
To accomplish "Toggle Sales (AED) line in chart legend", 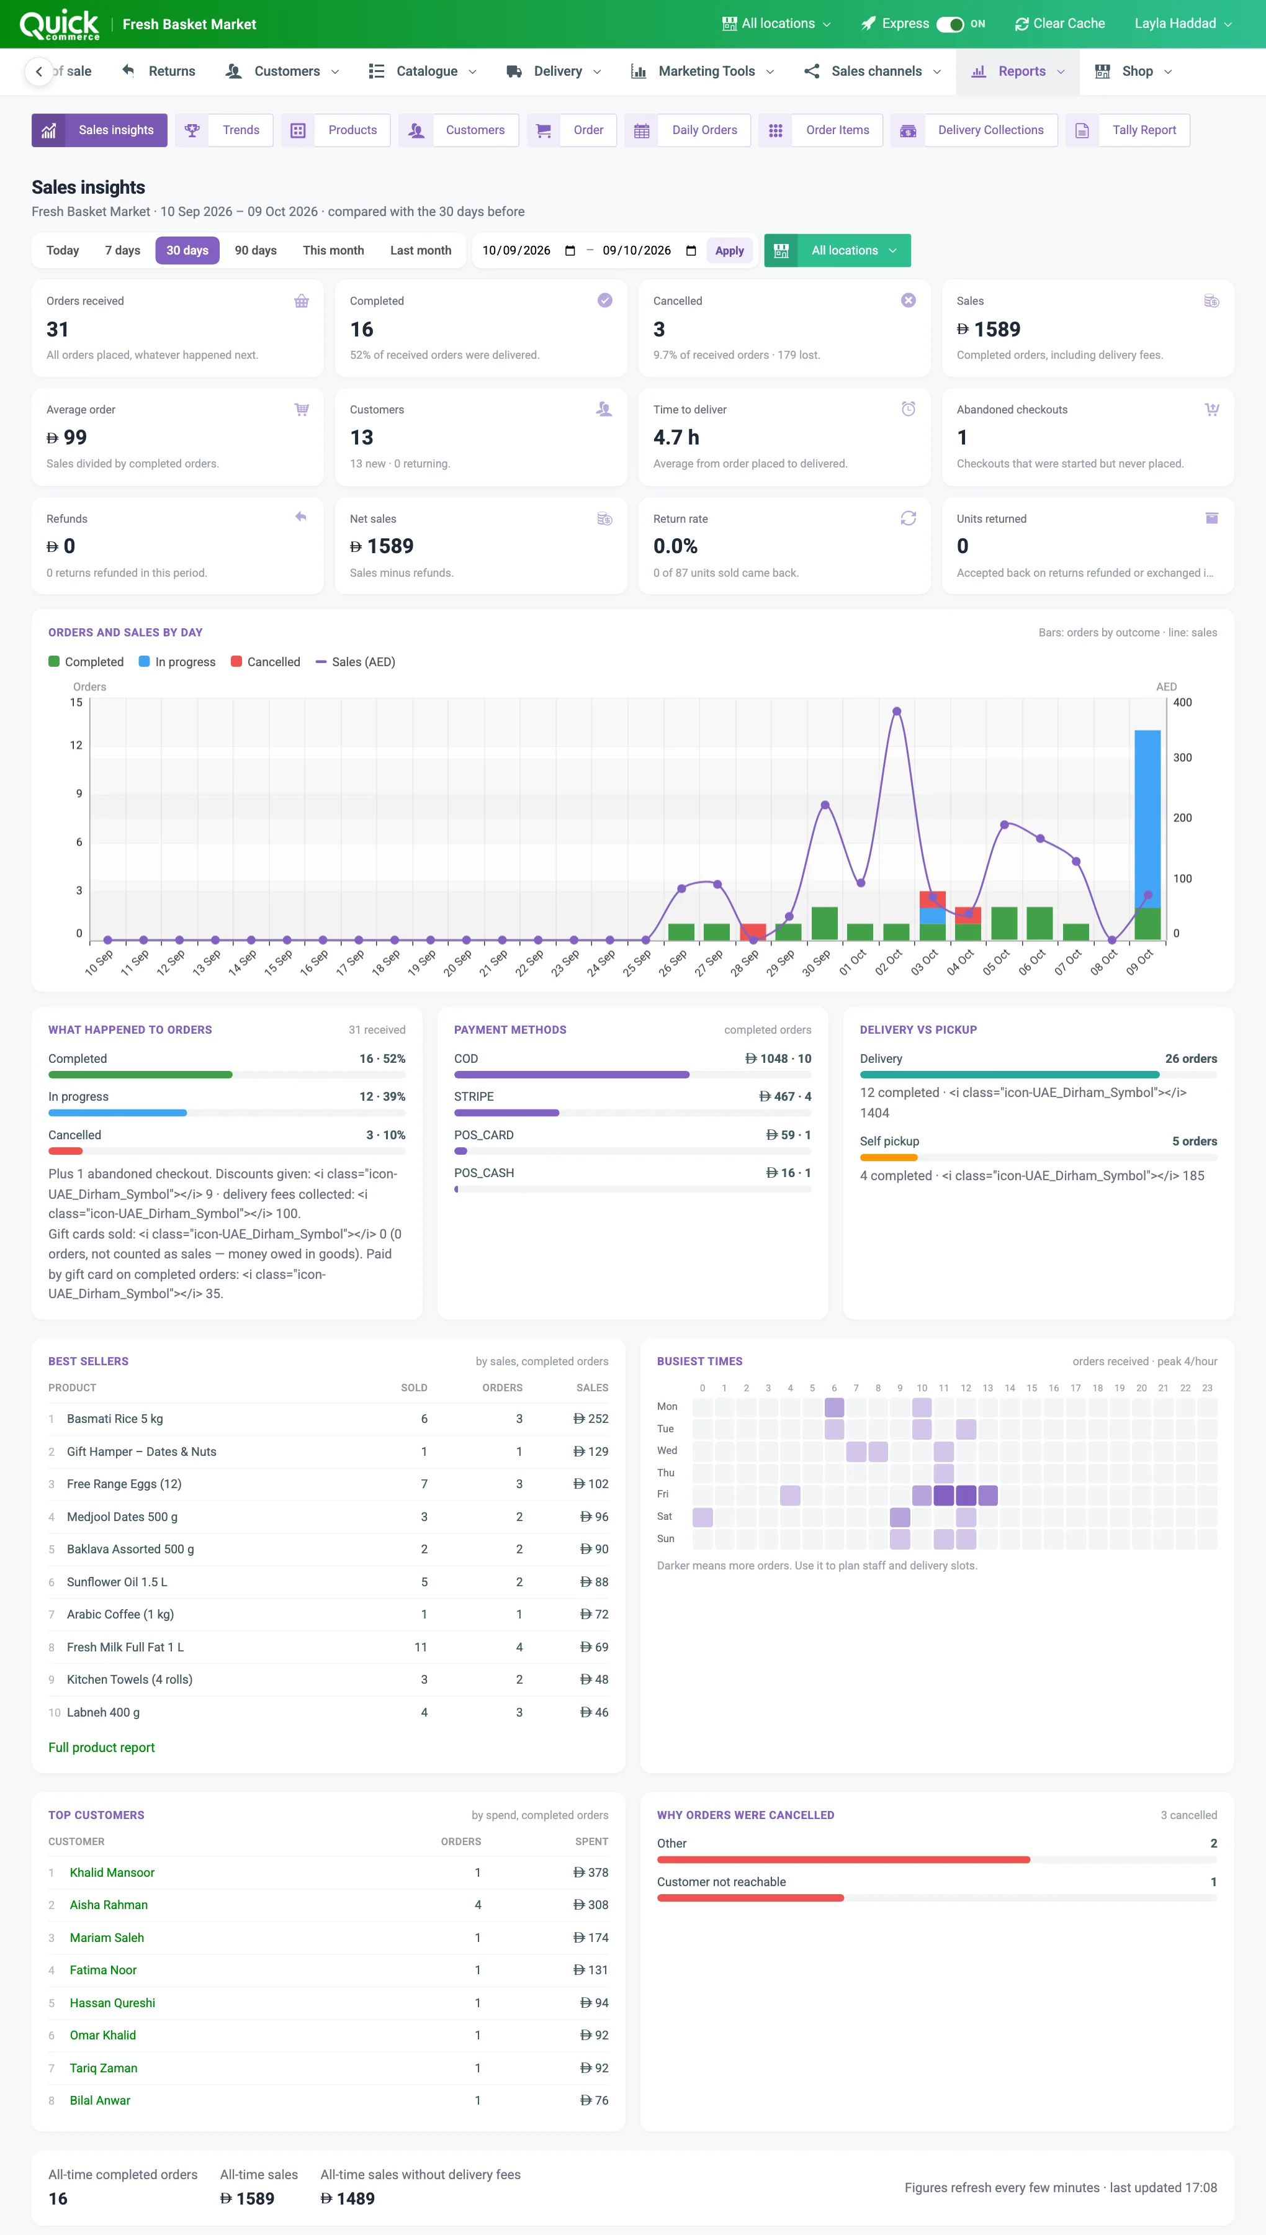I will coord(355,662).
